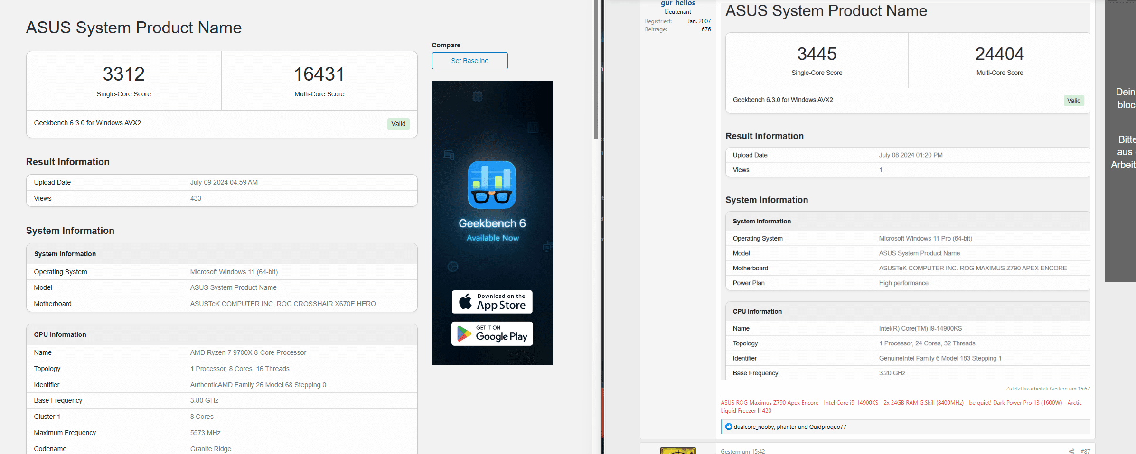Click the 3.20 GHz base frequency value
Viewport: 1136px width, 454px height.
pos(892,373)
